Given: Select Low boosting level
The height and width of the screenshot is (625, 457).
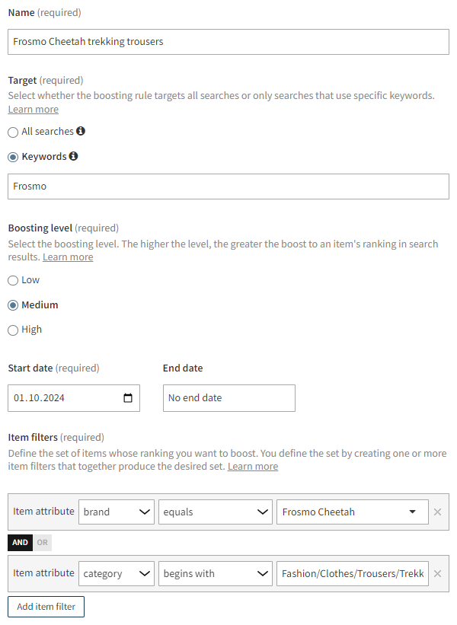Looking at the screenshot, I should point(12,279).
